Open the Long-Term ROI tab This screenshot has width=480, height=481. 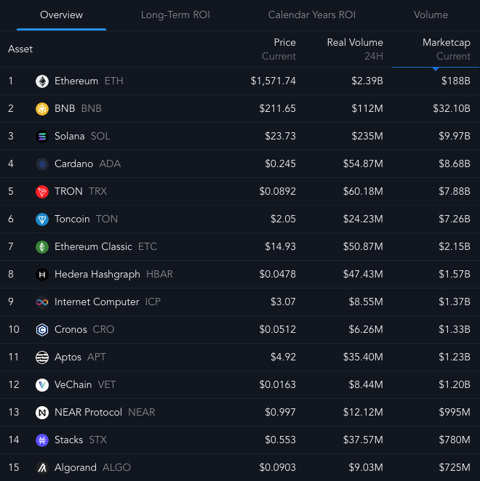tap(175, 15)
